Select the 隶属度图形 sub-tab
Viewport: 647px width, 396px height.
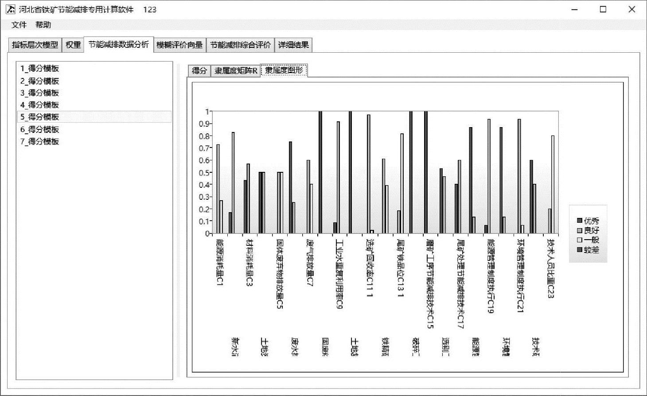tap(284, 70)
